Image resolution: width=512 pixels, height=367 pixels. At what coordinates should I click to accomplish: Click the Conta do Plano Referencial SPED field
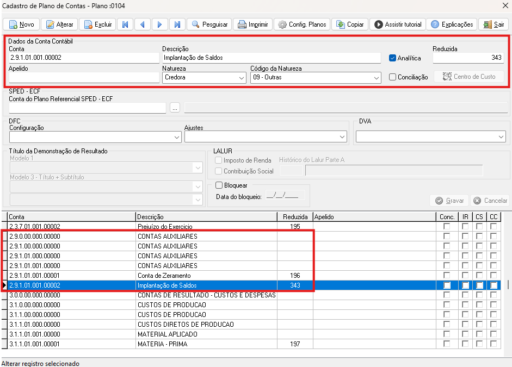(x=88, y=108)
